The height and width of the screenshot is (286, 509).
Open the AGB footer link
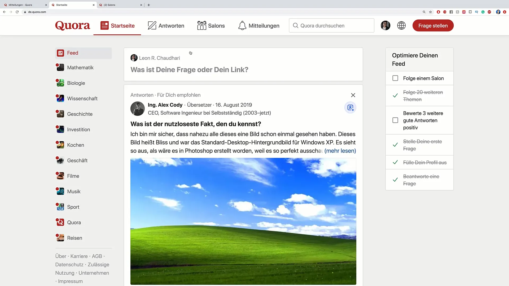pyautogui.click(x=97, y=256)
